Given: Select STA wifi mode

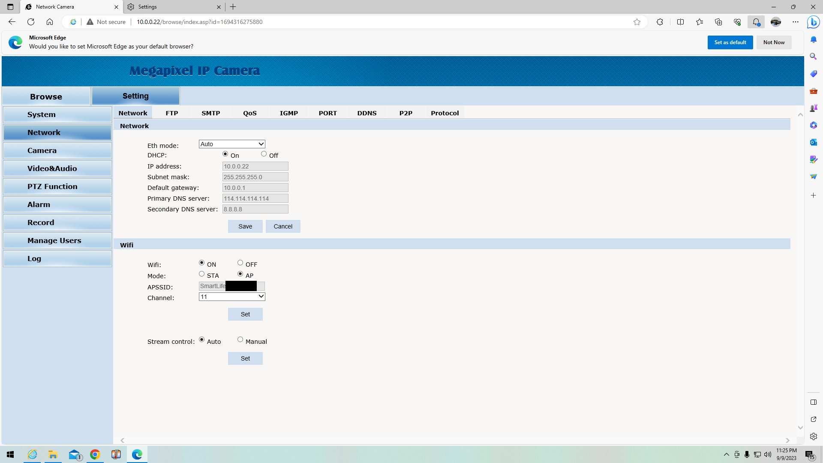Looking at the screenshot, I should (201, 274).
